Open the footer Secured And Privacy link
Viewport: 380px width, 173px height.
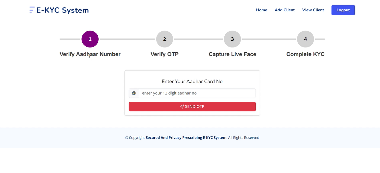pos(186,138)
